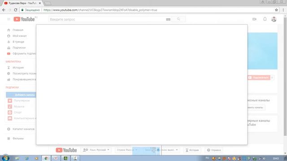Click the clock icon of Посмотреть позже
Screen dimensions: 287x161
(x=9, y=73)
